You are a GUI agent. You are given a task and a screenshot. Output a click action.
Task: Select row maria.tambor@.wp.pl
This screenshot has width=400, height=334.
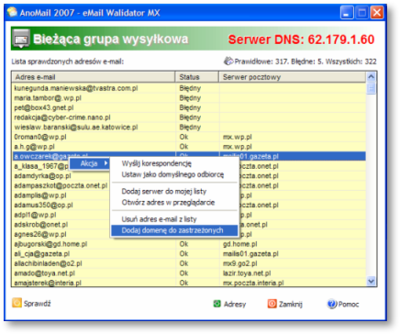(189, 98)
